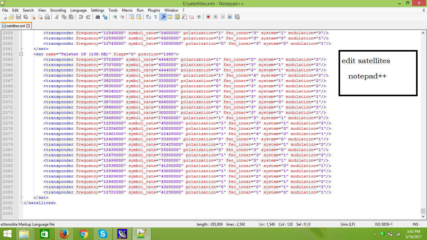Click the Copy toolbar icon
Viewport: 427px width, 240px height.
point(64,17)
